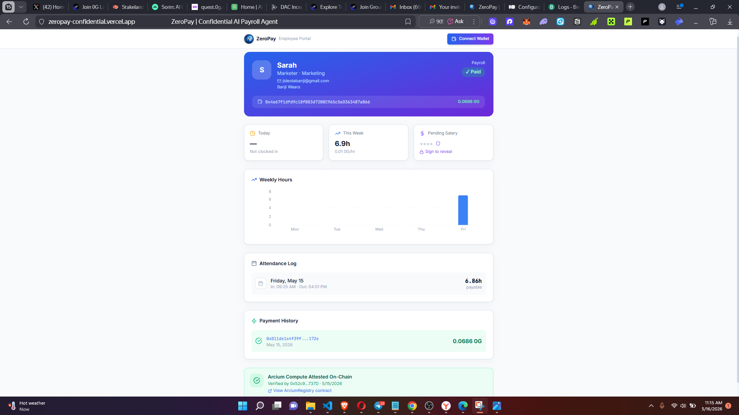Click the 0.0686 0G payment amount
This screenshot has width=739, height=415.
pos(467,341)
